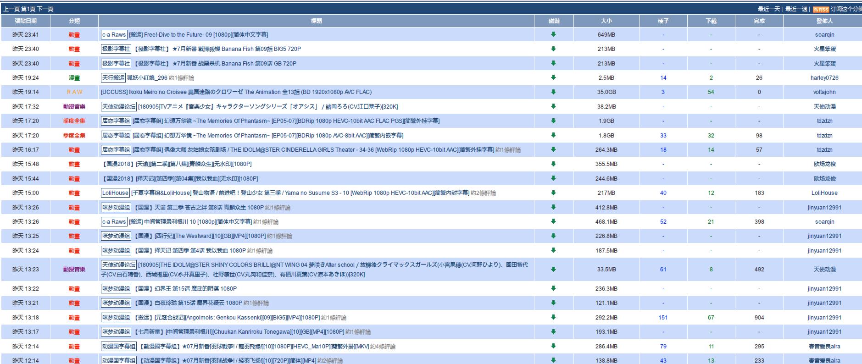The image size is (862, 364).
Task: Filter by 最近一天
Action: tap(769, 9)
